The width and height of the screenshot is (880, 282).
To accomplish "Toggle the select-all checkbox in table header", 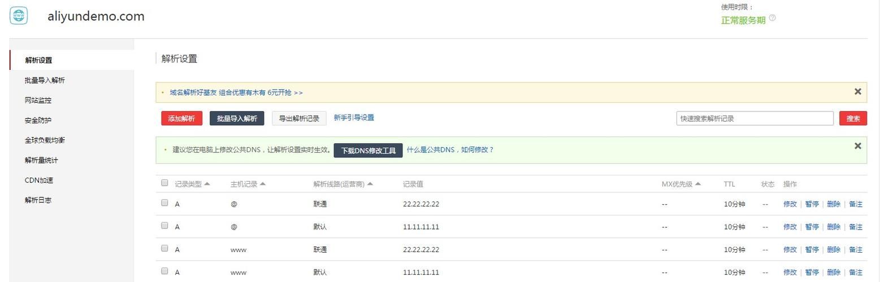I will [164, 183].
